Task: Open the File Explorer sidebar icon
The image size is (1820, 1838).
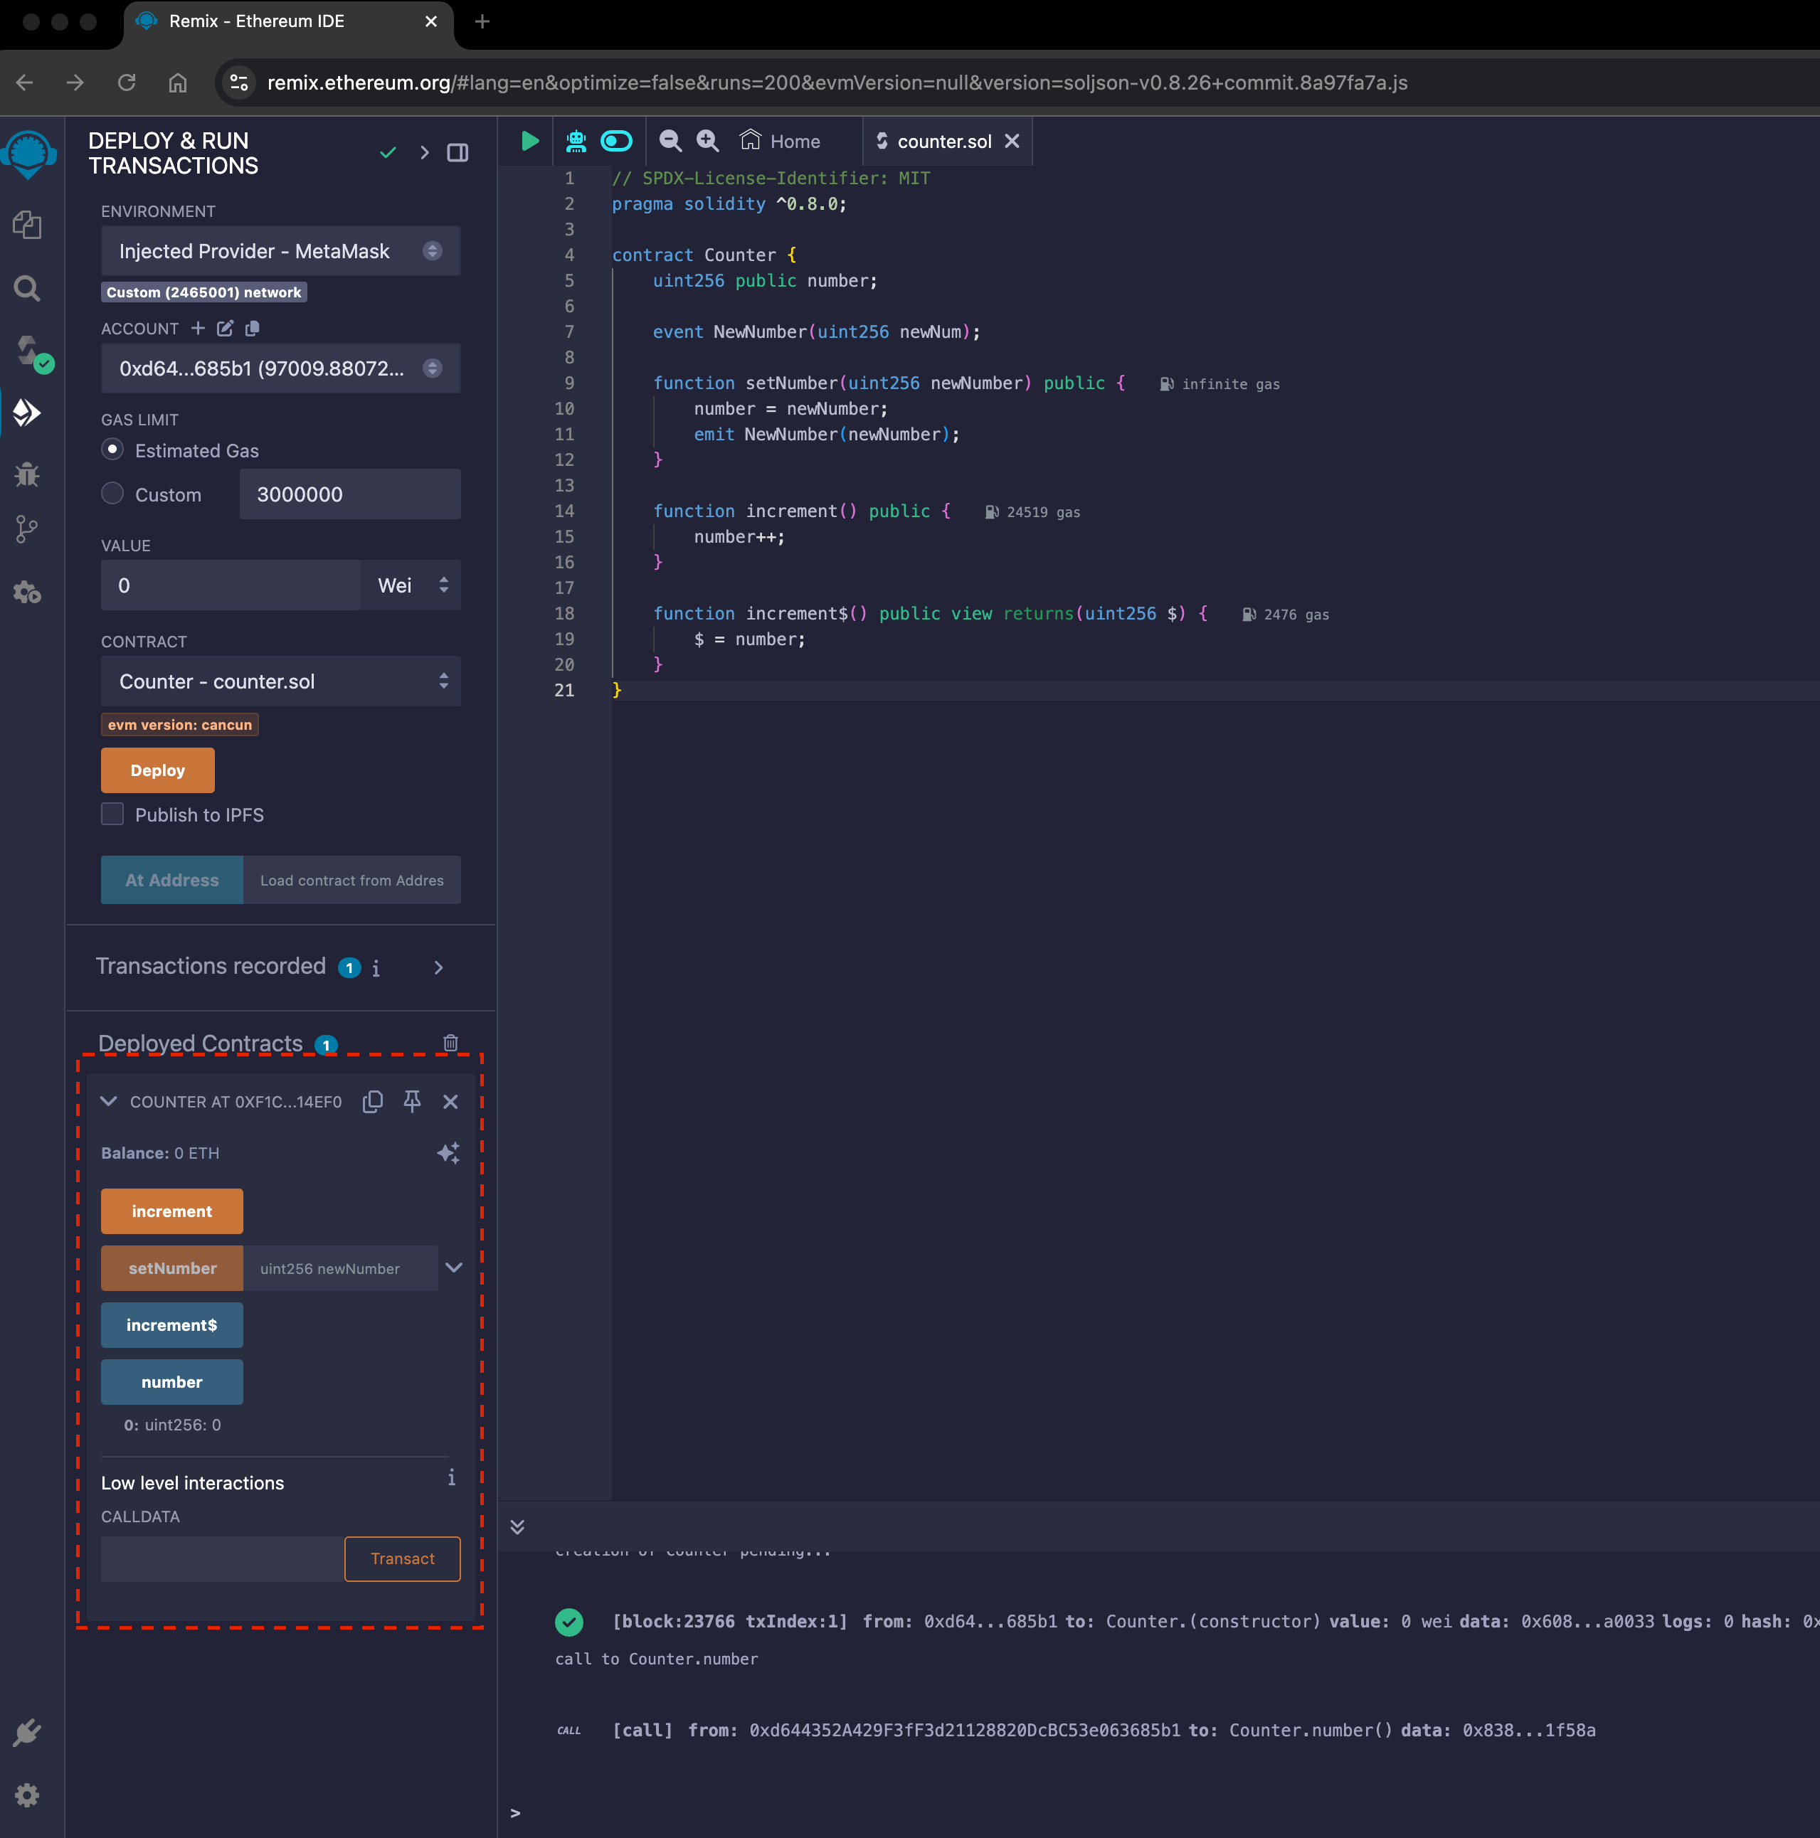Action: 28,225
